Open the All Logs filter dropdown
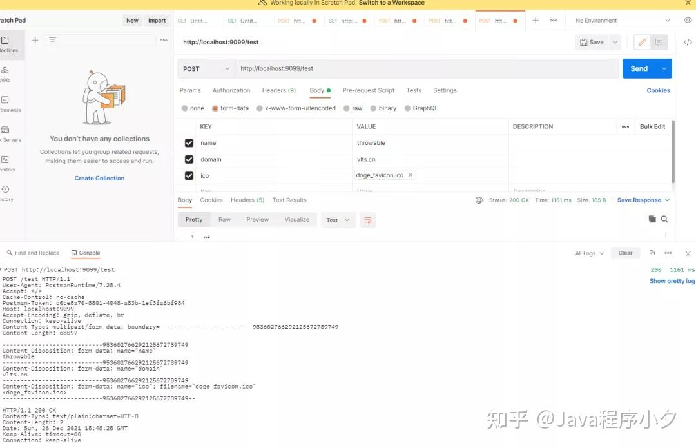The width and height of the screenshot is (696, 448). (x=590, y=253)
